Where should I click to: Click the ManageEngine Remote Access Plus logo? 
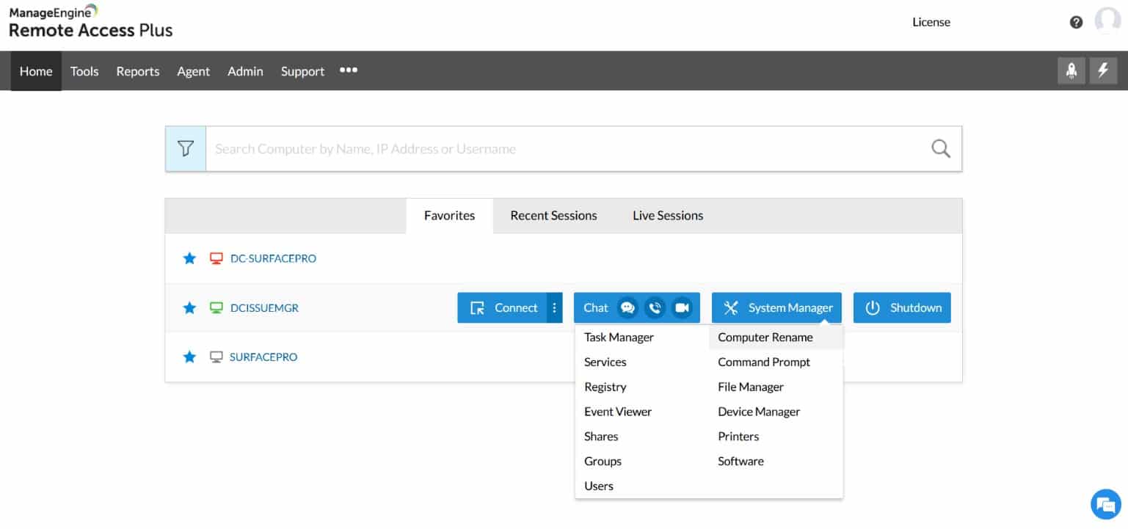pyautogui.click(x=90, y=21)
